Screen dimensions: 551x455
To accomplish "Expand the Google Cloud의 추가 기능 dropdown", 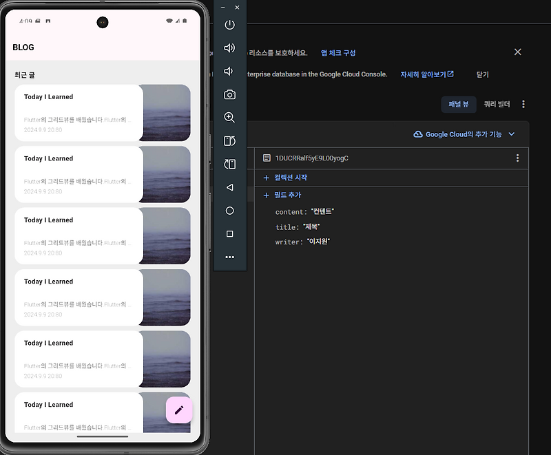I will coord(465,134).
